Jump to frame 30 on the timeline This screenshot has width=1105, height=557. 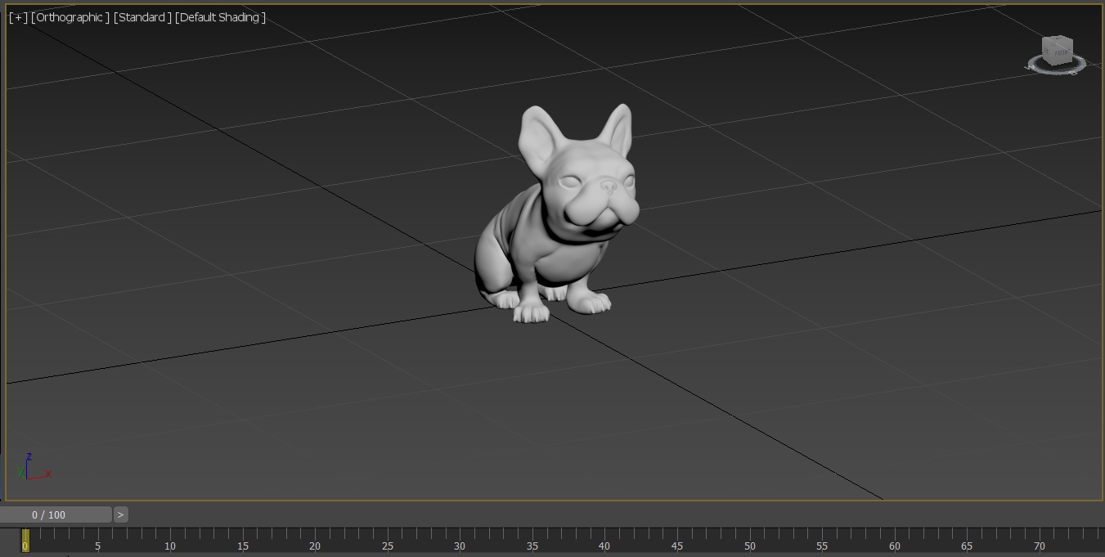click(460, 546)
